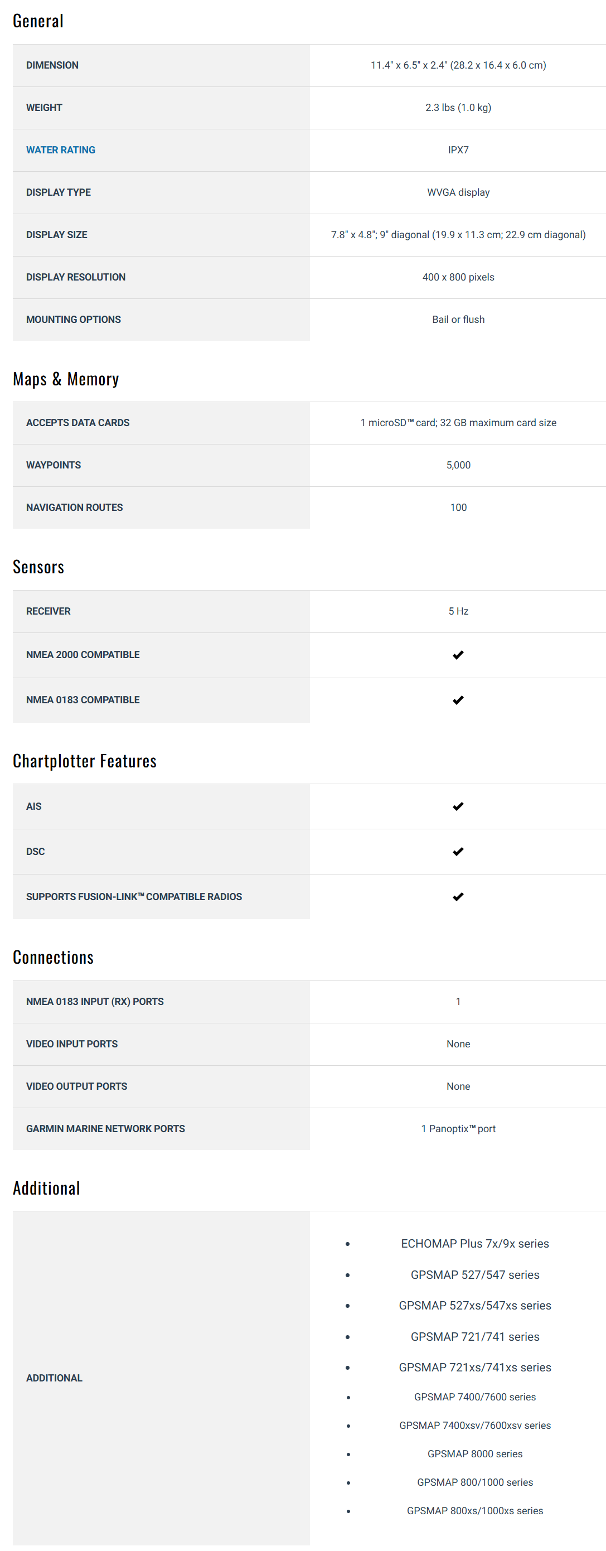This screenshot has width=606, height=1551.
Task: Click the Chartplotter Features heading
Action: pos(84,761)
